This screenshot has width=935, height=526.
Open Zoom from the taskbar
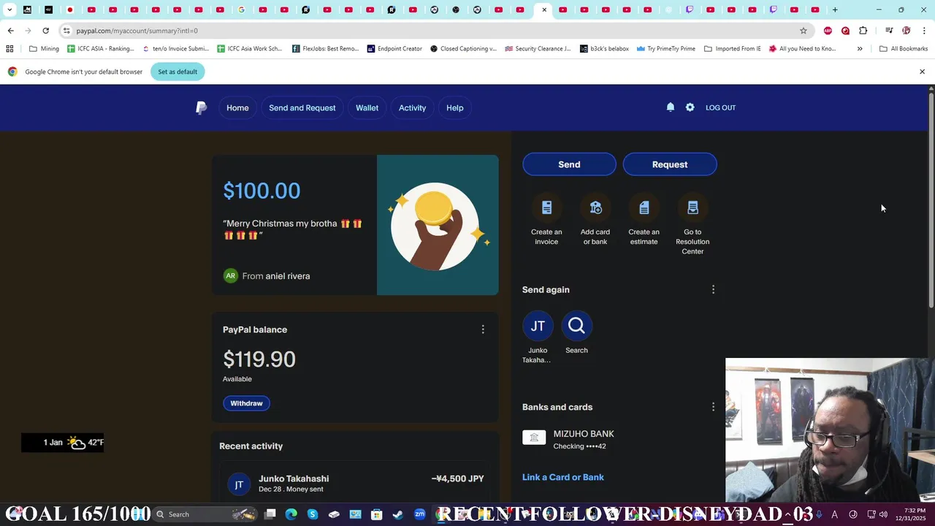coord(420,514)
